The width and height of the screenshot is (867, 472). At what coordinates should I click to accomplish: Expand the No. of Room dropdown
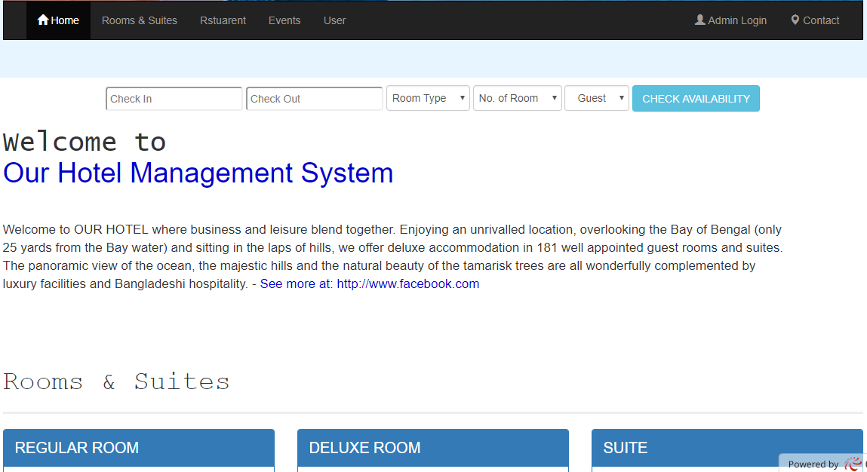(517, 98)
